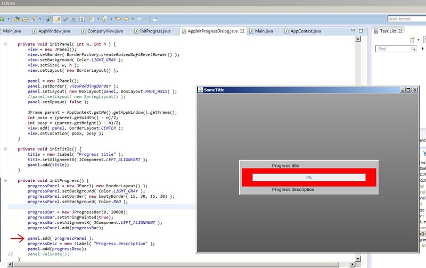The image size is (426, 268).
Task: Click the Find field in Task List
Action: 396,49
